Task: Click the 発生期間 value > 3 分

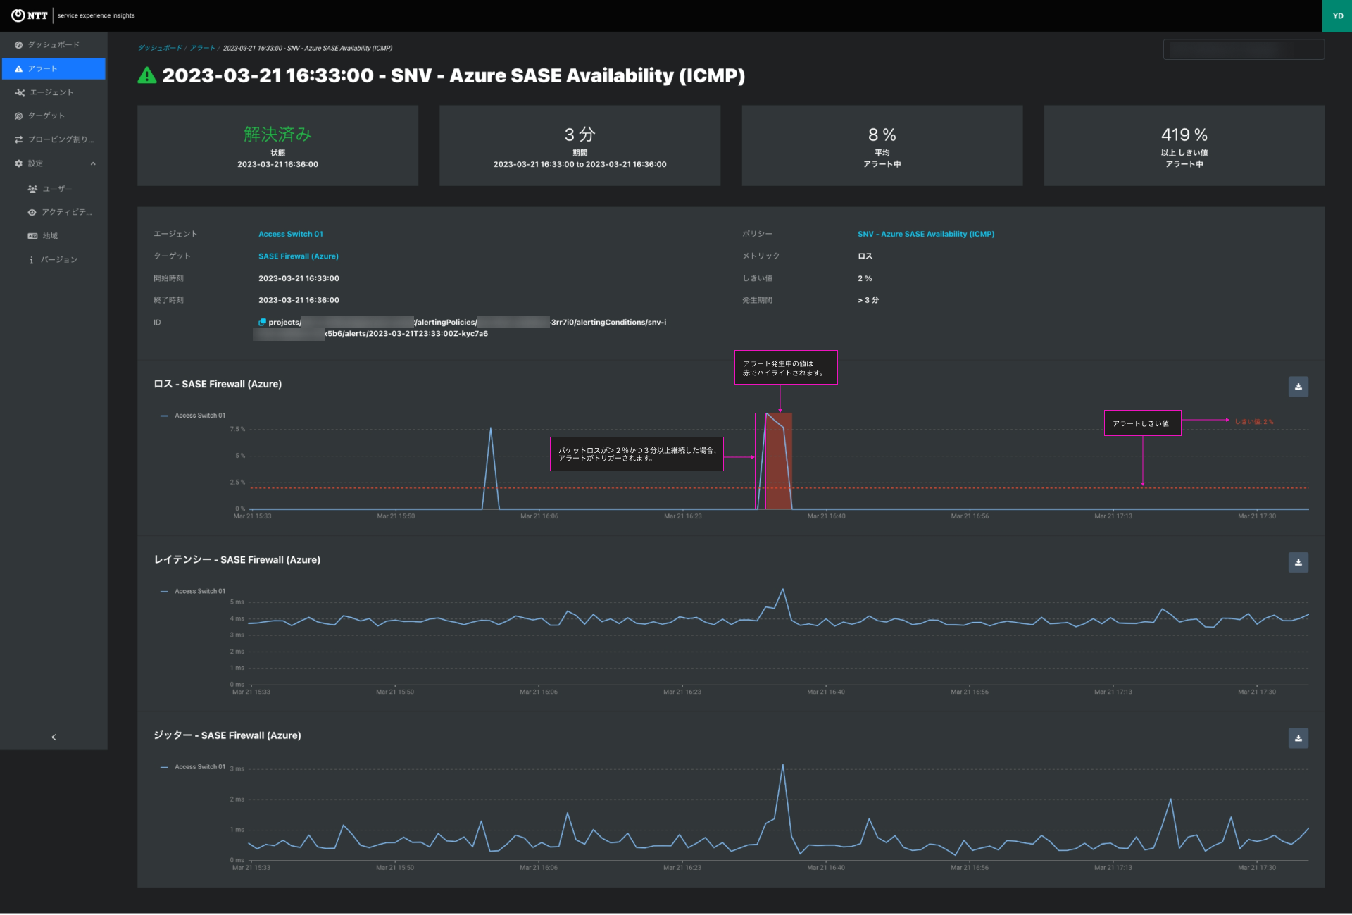Action: tap(868, 301)
